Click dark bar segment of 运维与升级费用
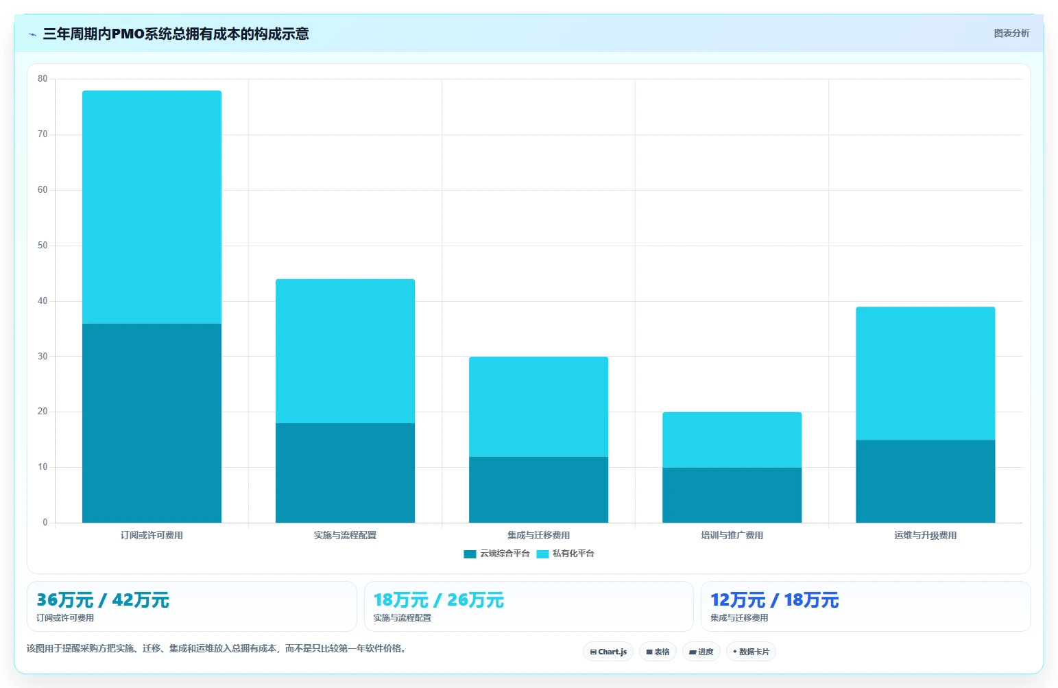The width and height of the screenshot is (1058, 688). pyautogui.click(x=925, y=482)
